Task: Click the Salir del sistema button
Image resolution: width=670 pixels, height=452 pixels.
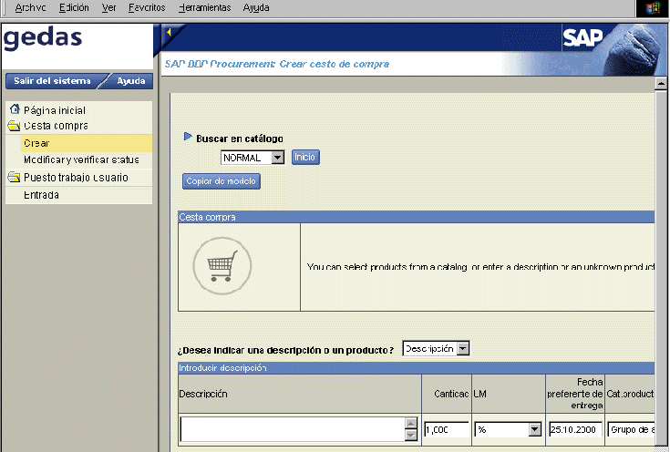Action: 53,80
